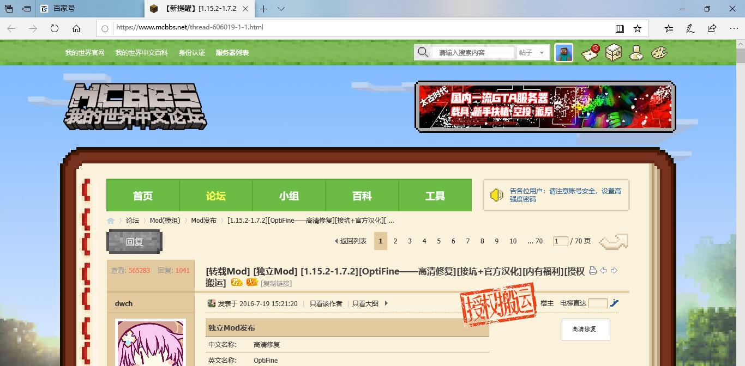Open the browser more options menu
This screenshot has height=366, width=745.
point(733,28)
